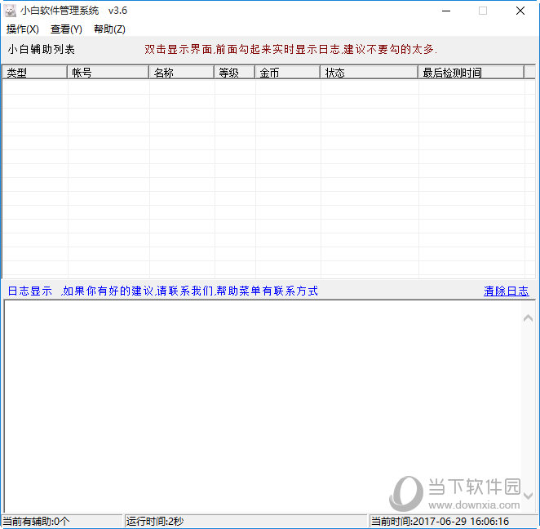Sort list by 类型 column header

click(34, 73)
